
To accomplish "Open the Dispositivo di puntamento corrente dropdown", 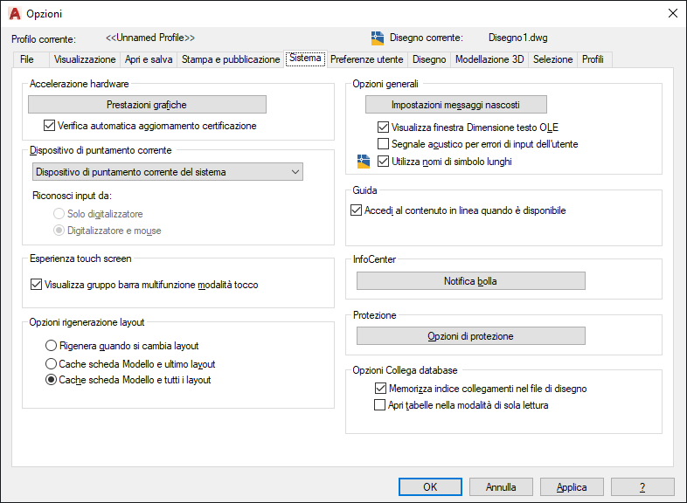I will pos(167,172).
